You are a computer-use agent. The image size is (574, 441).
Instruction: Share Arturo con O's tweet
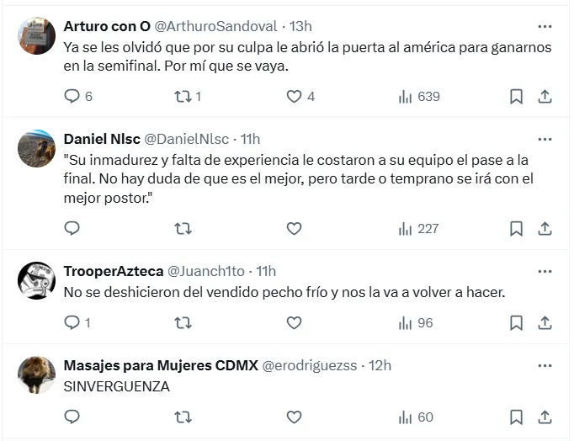point(545,97)
